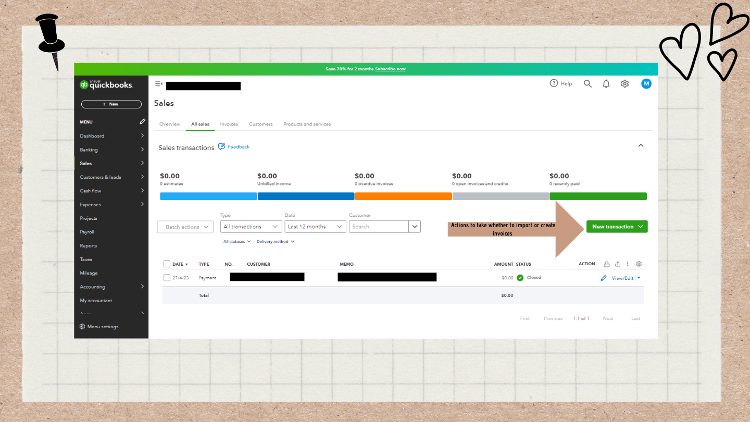Select all transactions with the header checkbox

tap(167, 264)
